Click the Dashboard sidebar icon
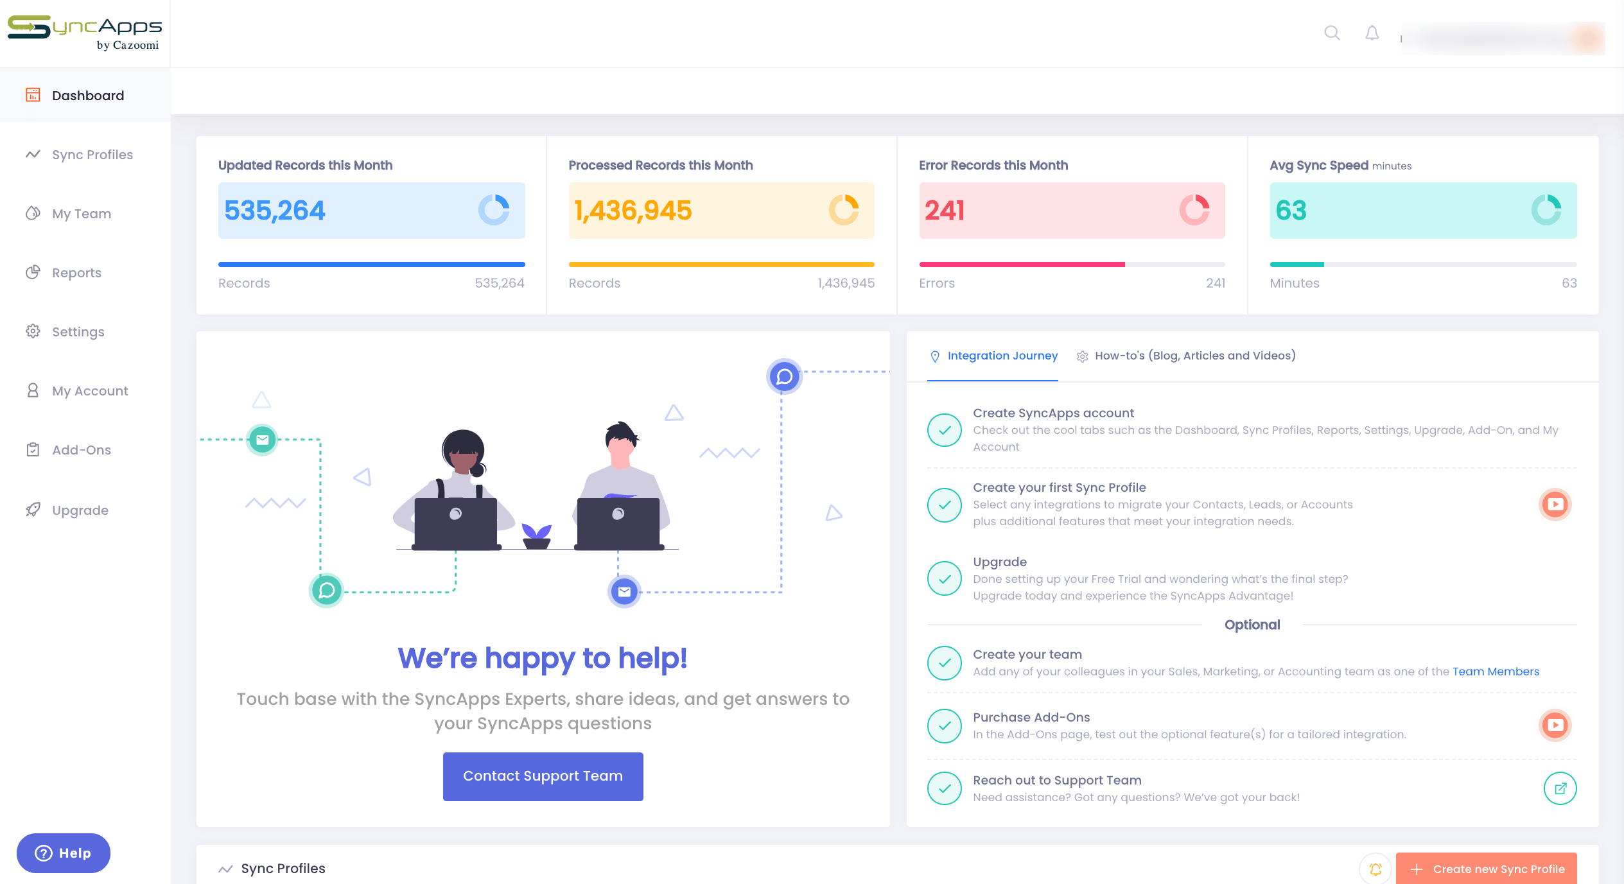Viewport: 1624px width, 884px height. coord(31,95)
